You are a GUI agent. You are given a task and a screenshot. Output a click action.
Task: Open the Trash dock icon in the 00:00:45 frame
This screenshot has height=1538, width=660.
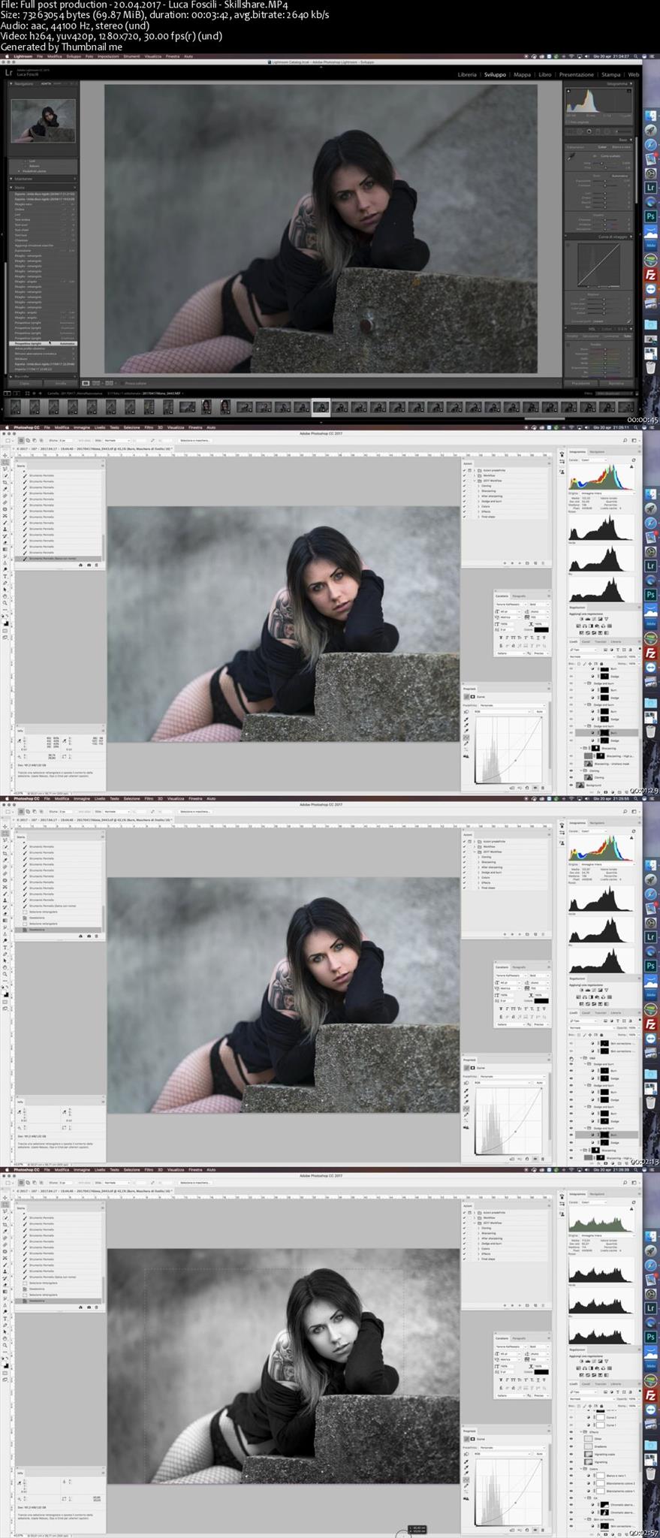coord(651,367)
